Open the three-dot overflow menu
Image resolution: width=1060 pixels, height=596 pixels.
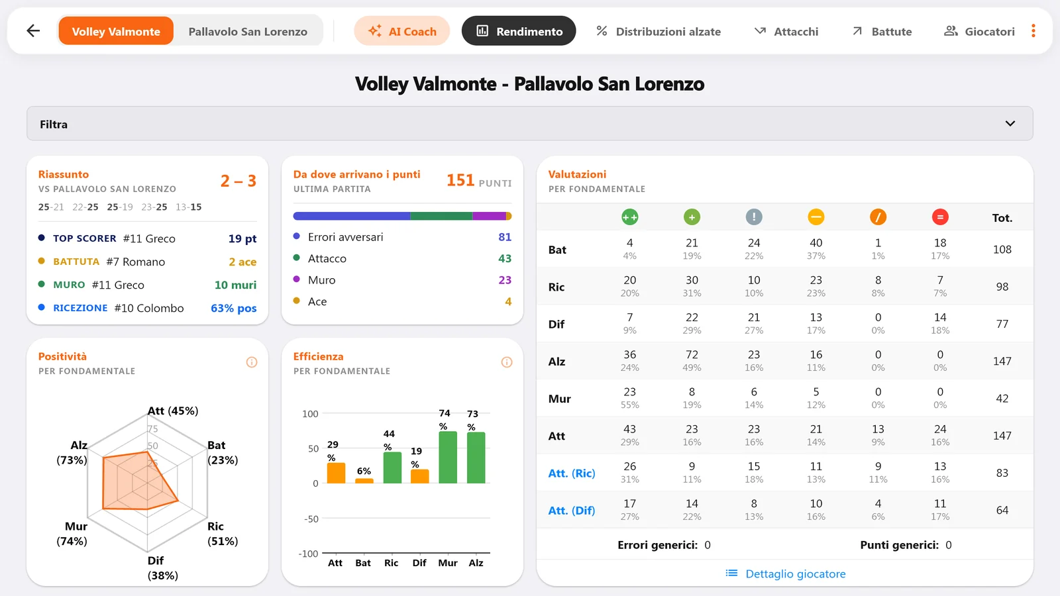pyautogui.click(x=1033, y=30)
